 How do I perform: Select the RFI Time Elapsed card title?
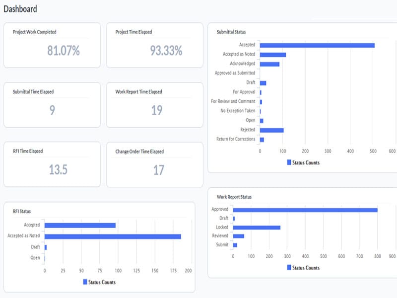click(28, 151)
